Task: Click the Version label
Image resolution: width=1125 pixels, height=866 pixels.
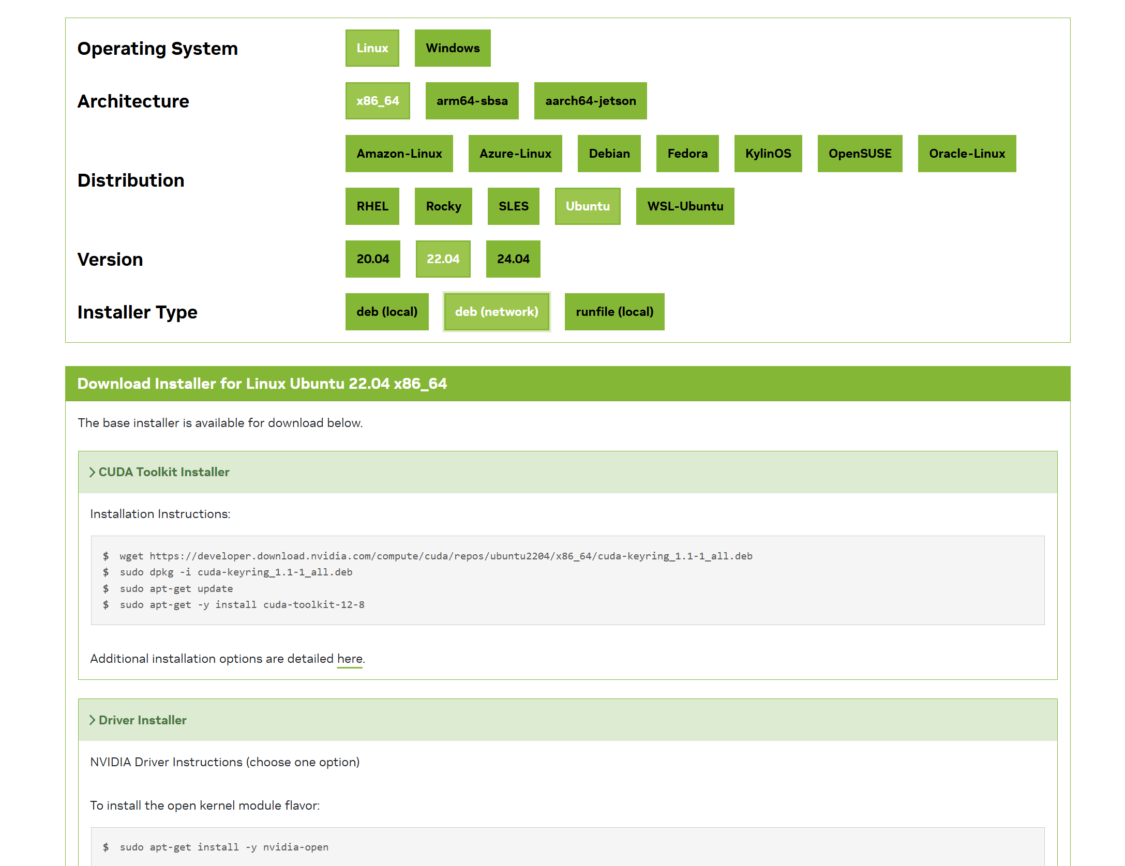Action: click(110, 259)
